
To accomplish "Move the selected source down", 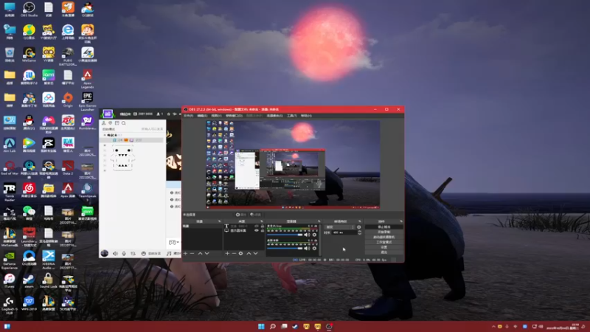I will click(255, 253).
